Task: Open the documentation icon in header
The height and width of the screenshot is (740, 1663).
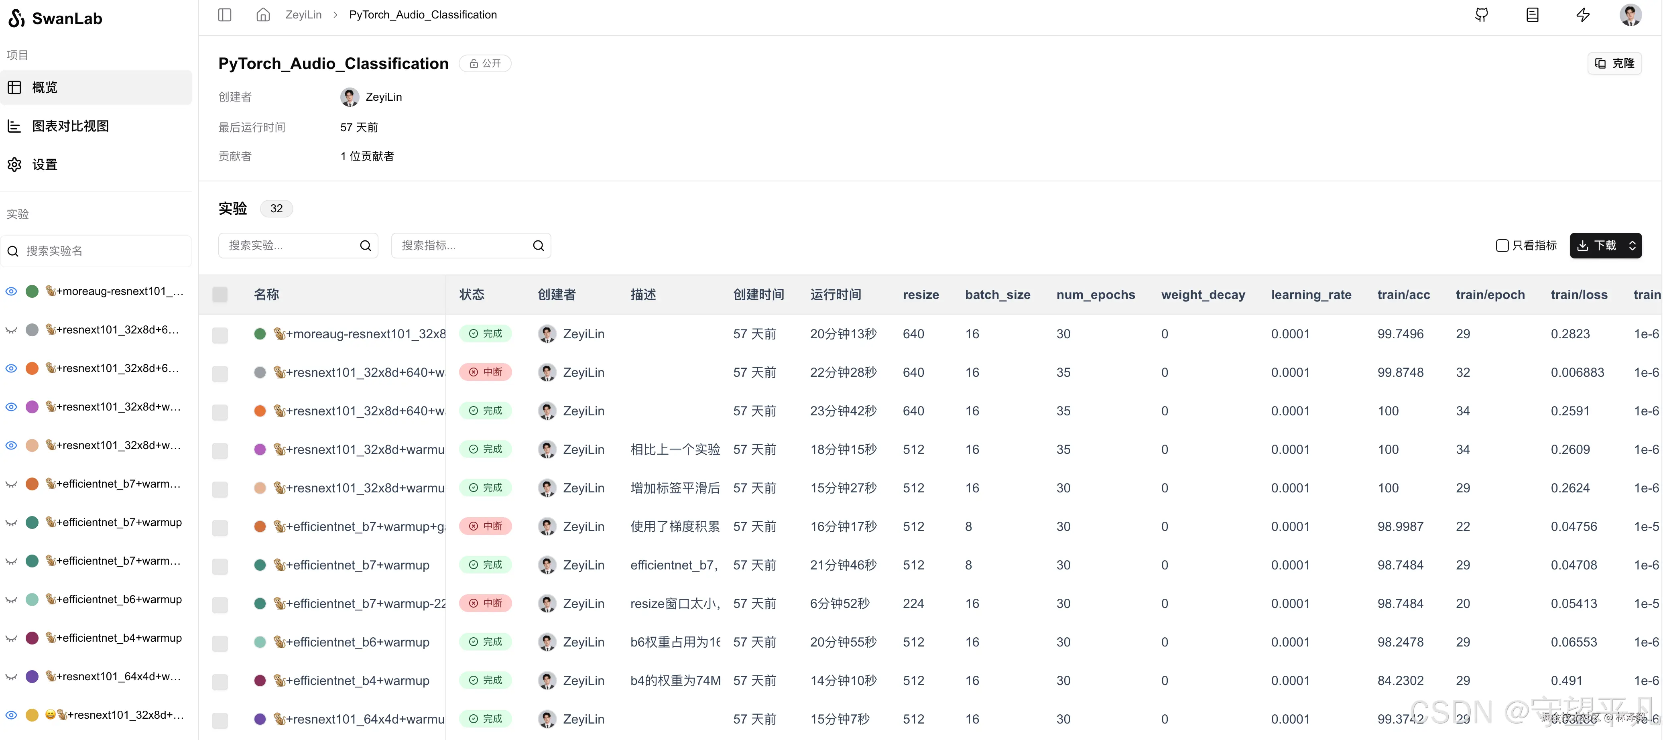Action: pos(1532,15)
